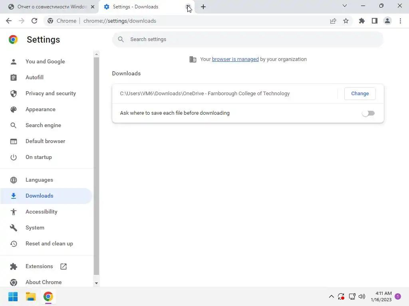Click the managed organization building icon
The image size is (409, 306).
(193, 59)
